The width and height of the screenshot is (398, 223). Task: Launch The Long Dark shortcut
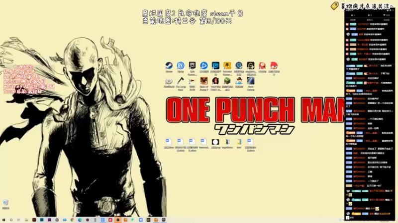click(181, 84)
